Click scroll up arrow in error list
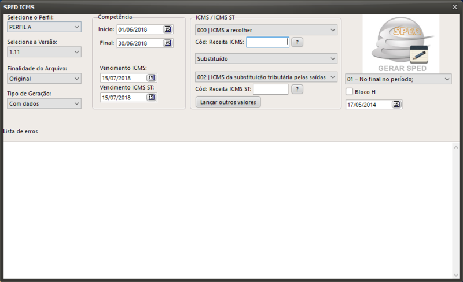The width and height of the screenshot is (463, 282). click(x=456, y=147)
